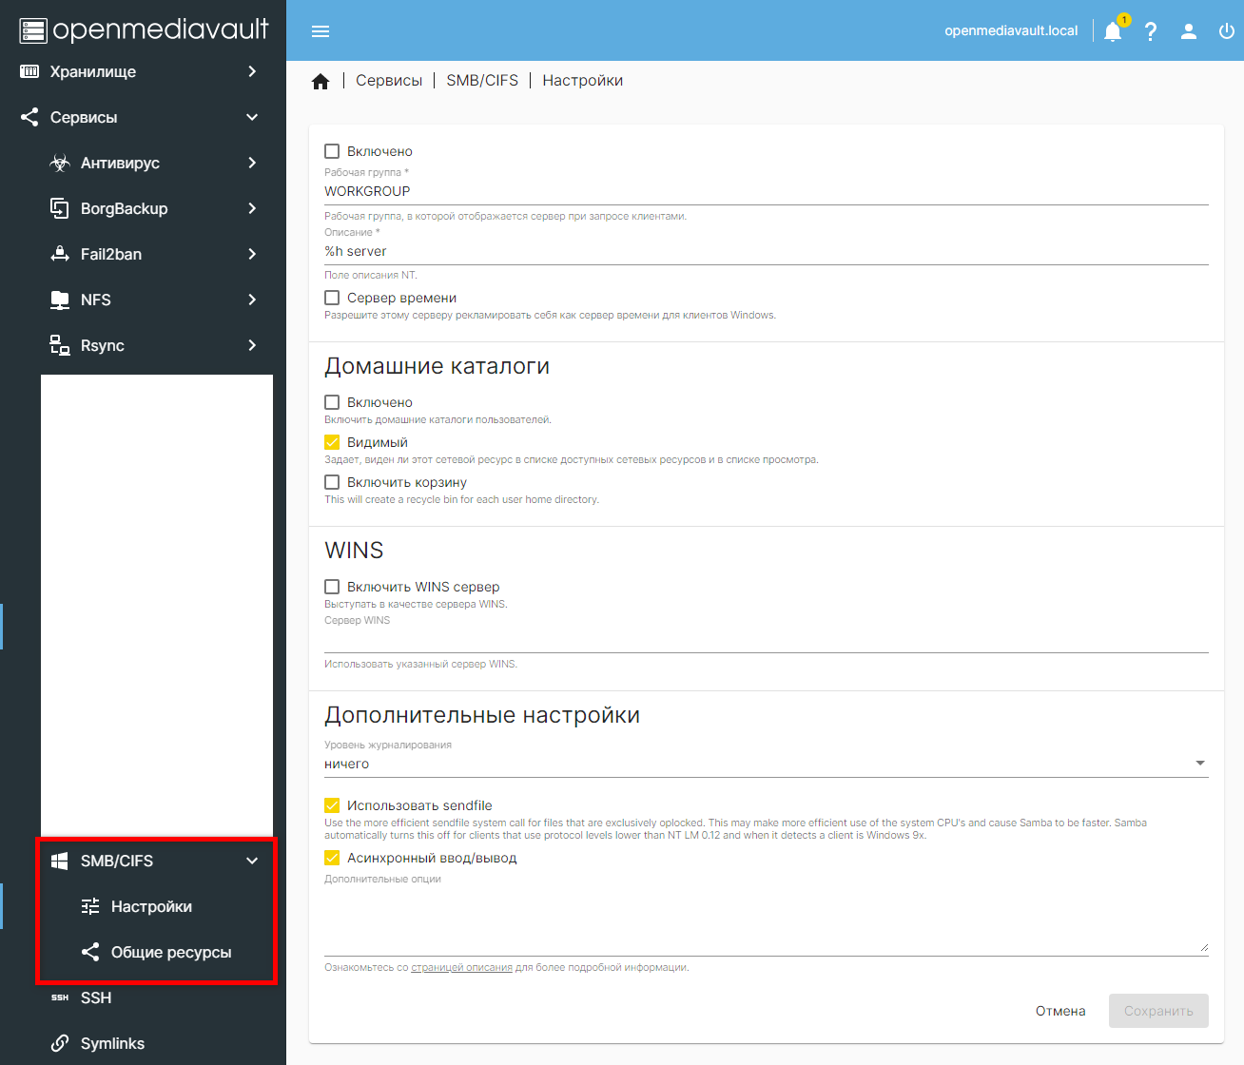Go to home via breadcrumb house icon
Screen dimensions: 1244x1065
coord(321,82)
